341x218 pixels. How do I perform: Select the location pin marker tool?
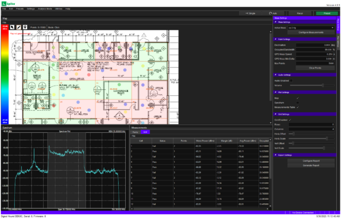point(25,27)
